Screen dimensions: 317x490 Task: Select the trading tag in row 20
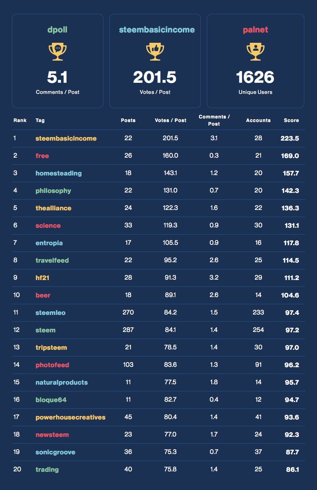tap(47, 470)
